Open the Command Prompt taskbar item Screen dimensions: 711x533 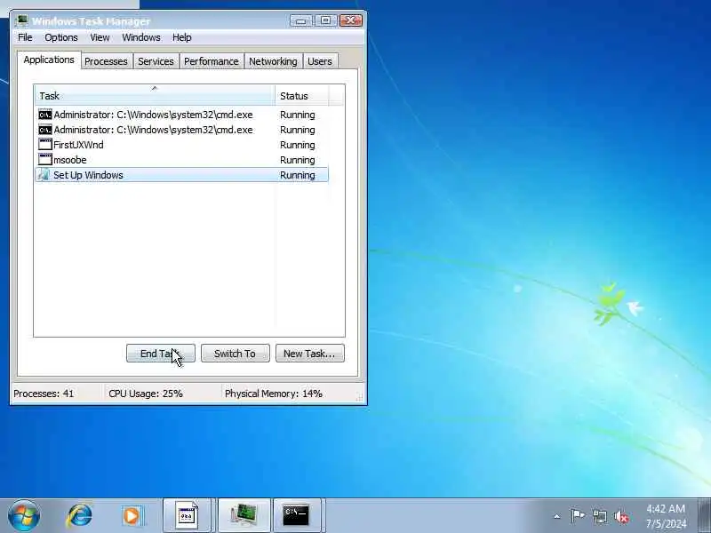297,516
